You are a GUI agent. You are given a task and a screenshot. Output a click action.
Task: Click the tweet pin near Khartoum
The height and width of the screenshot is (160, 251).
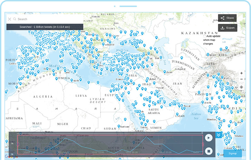click(x=119, y=126)
